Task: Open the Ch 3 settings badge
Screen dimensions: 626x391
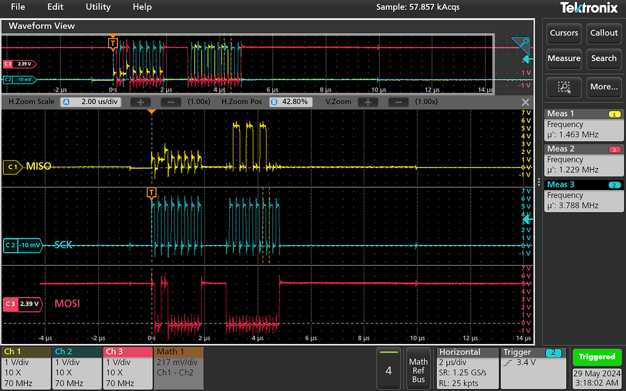Action: [x=128, y=368]
